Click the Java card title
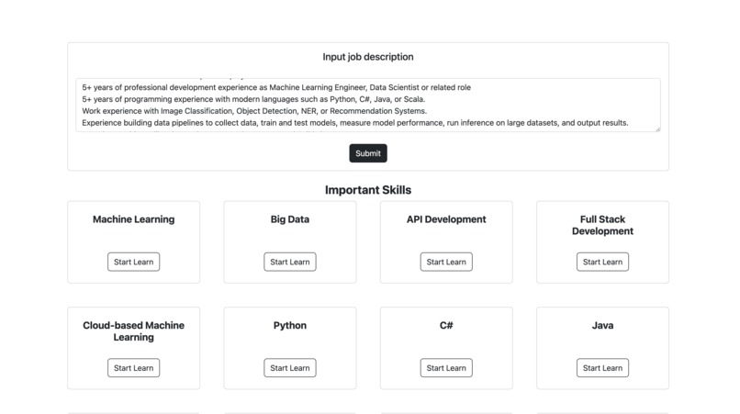 coord(602,325)
